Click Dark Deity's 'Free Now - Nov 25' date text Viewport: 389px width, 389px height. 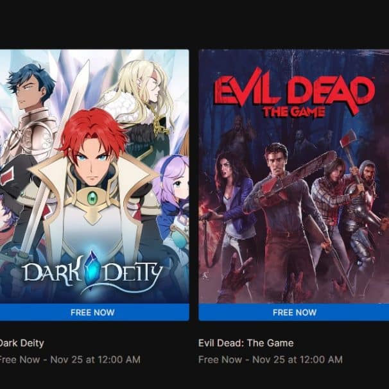(x=70, y=359)
